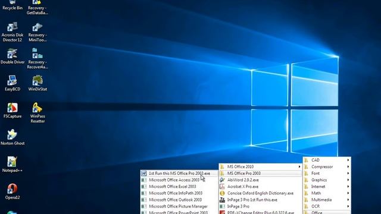
Task: Click the Multimedia folder icon
Action: point(306,200)
